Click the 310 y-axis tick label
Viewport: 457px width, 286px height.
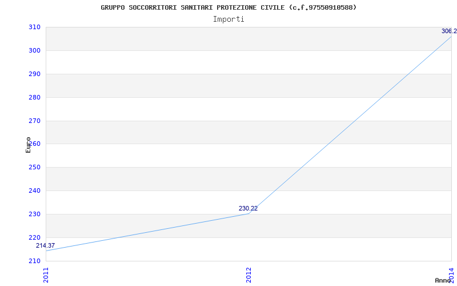34,27
